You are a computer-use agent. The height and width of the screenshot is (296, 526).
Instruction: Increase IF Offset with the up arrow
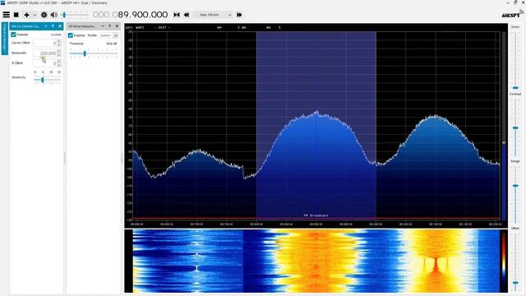coord(59,62)
